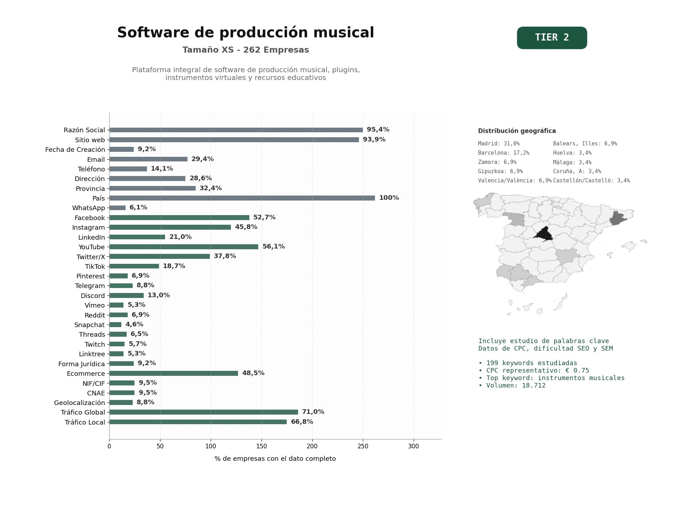Viewport: 683px width, 512px height.
Task: Click the 'Dirección' bar
Action: point(147,178)
